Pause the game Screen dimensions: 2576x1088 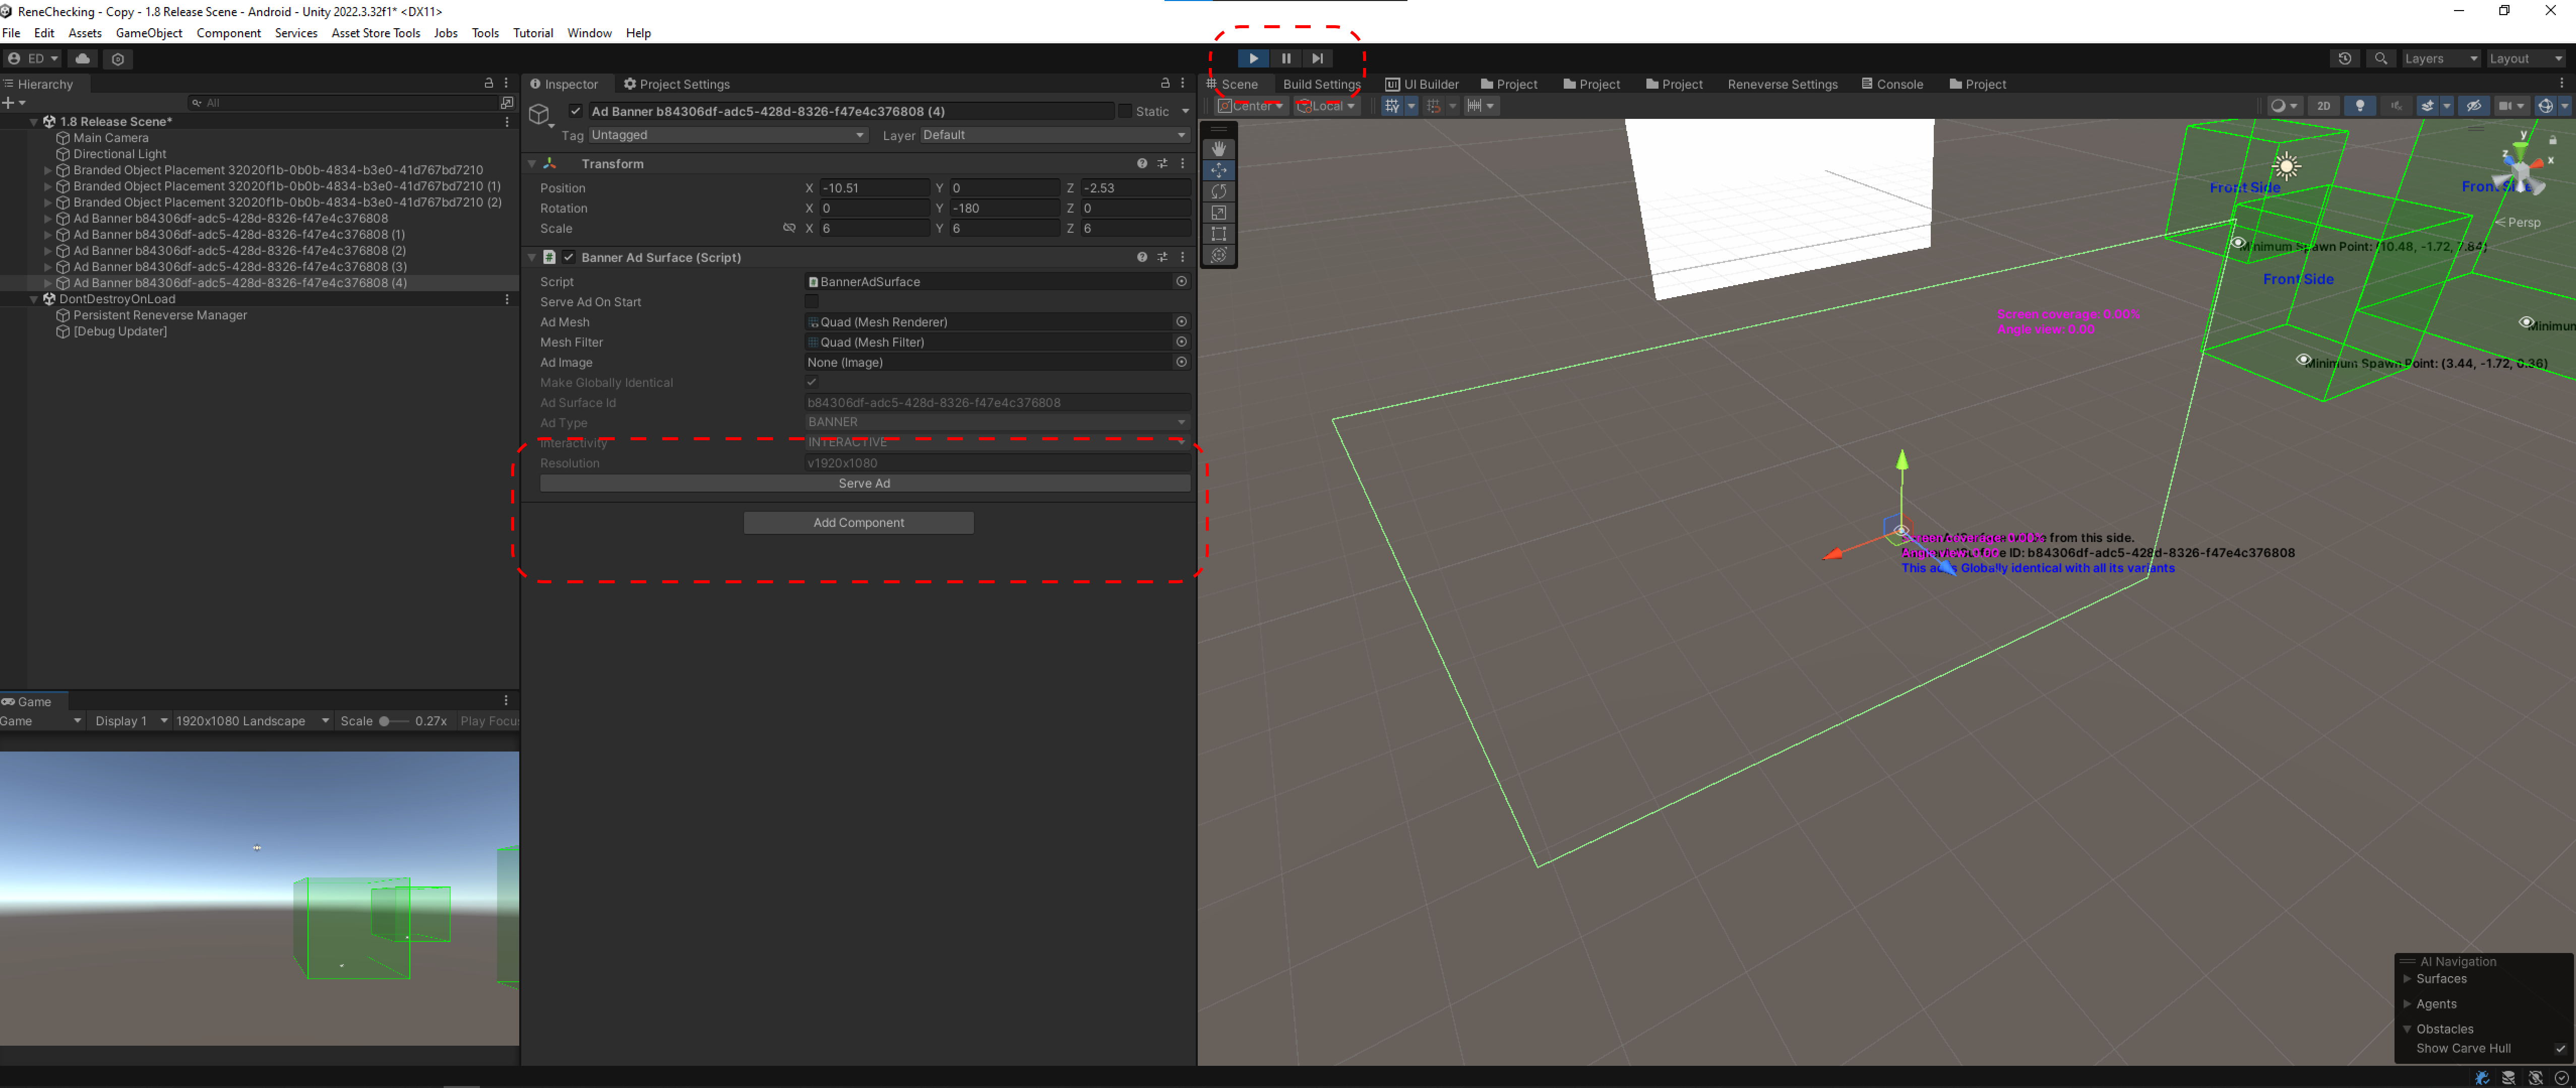click(1286, 59)
